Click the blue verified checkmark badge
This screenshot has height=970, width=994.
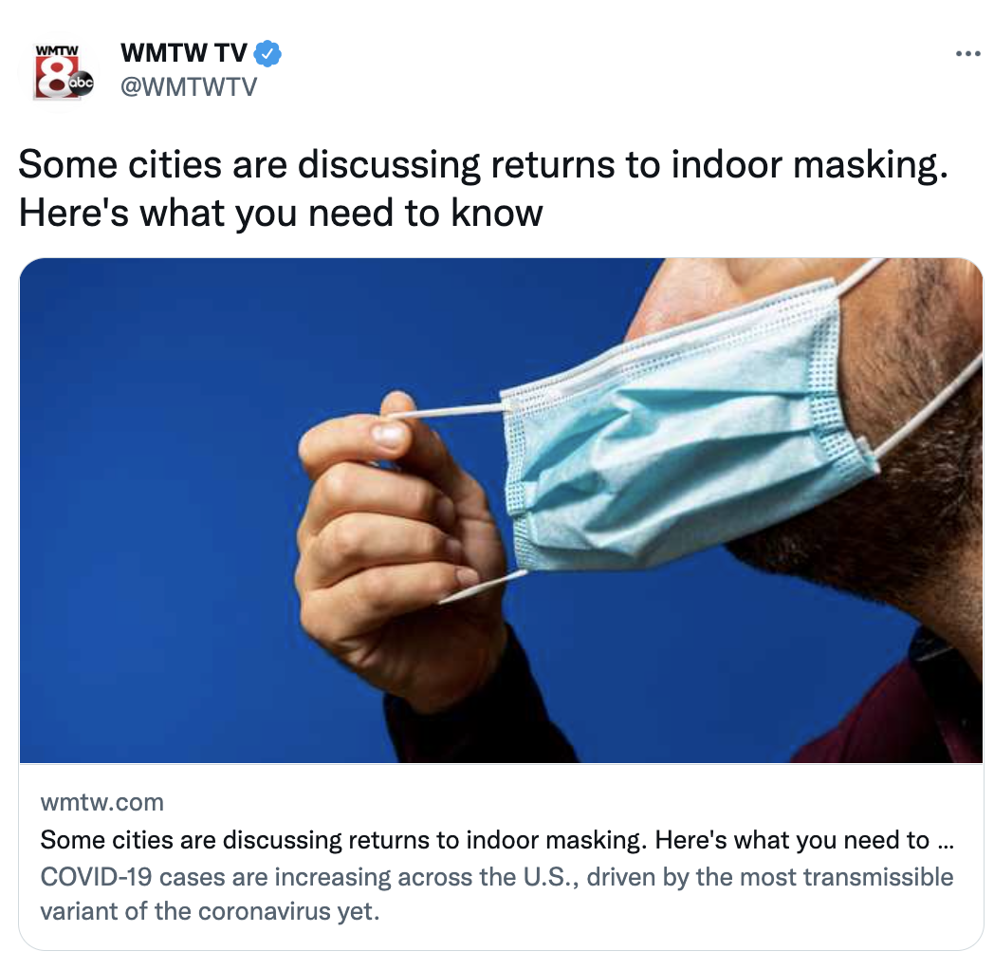click(x=267, y=54)
